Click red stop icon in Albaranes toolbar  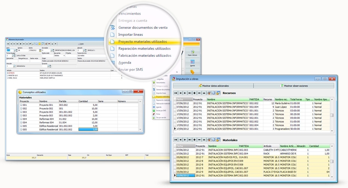tap(49, 44)
